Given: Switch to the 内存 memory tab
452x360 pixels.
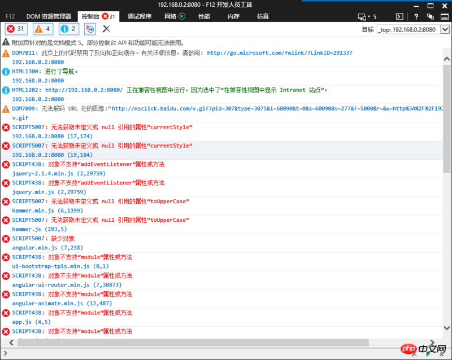Looking at the screenshot, I should (x=233, y=16).
